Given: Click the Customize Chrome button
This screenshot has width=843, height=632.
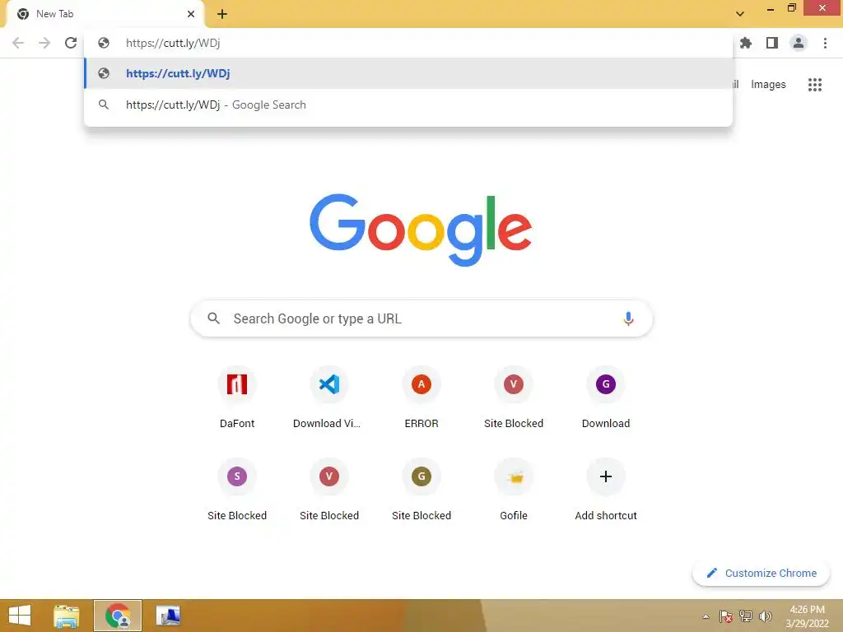Looking at the screenshot, I should tap(761, 573).
